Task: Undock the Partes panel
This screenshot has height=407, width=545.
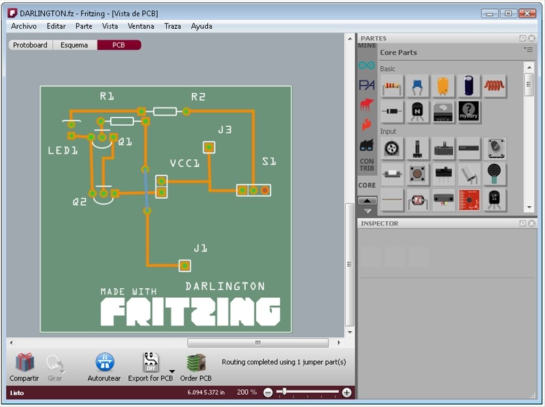Action: click(523, 38)
